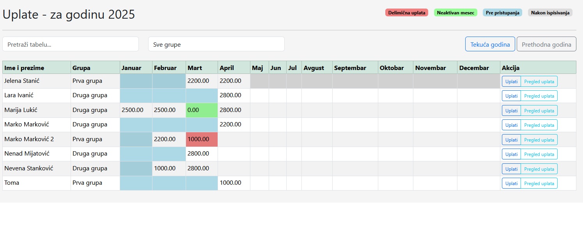Screen dimensions: 583x252
Task: Switch to Prethodna godina view
Action: click(546, 44)
